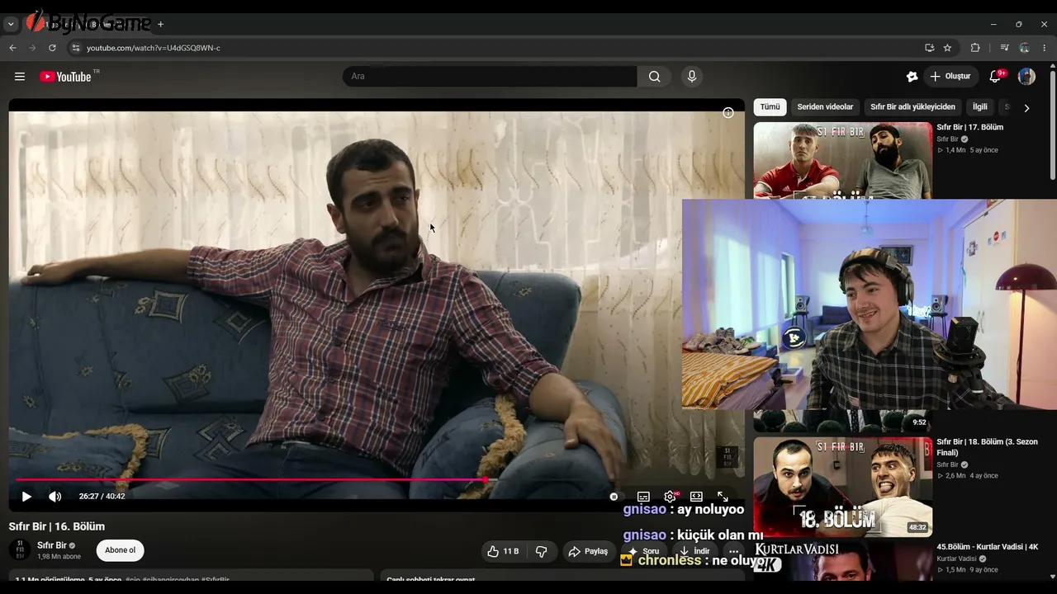
Task: Open the 18. Bölüm video thumbnail
Action: click(x=842, y=487)
